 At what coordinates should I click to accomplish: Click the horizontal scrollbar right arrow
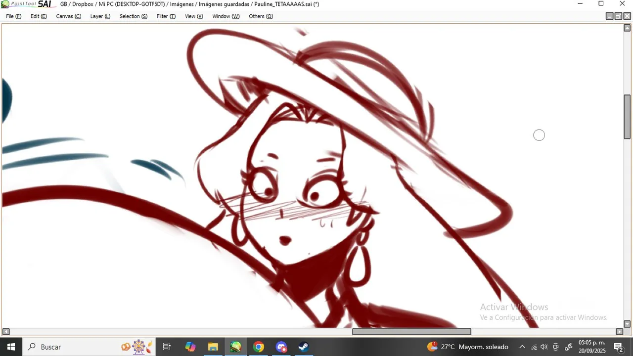[619, 332]
